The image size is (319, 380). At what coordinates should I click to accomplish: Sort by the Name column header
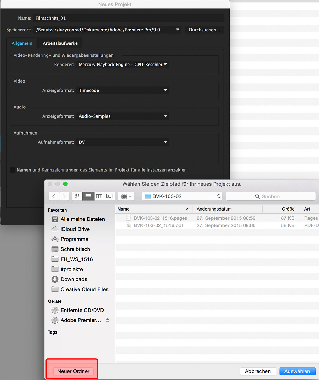click(x=154, y=209)
